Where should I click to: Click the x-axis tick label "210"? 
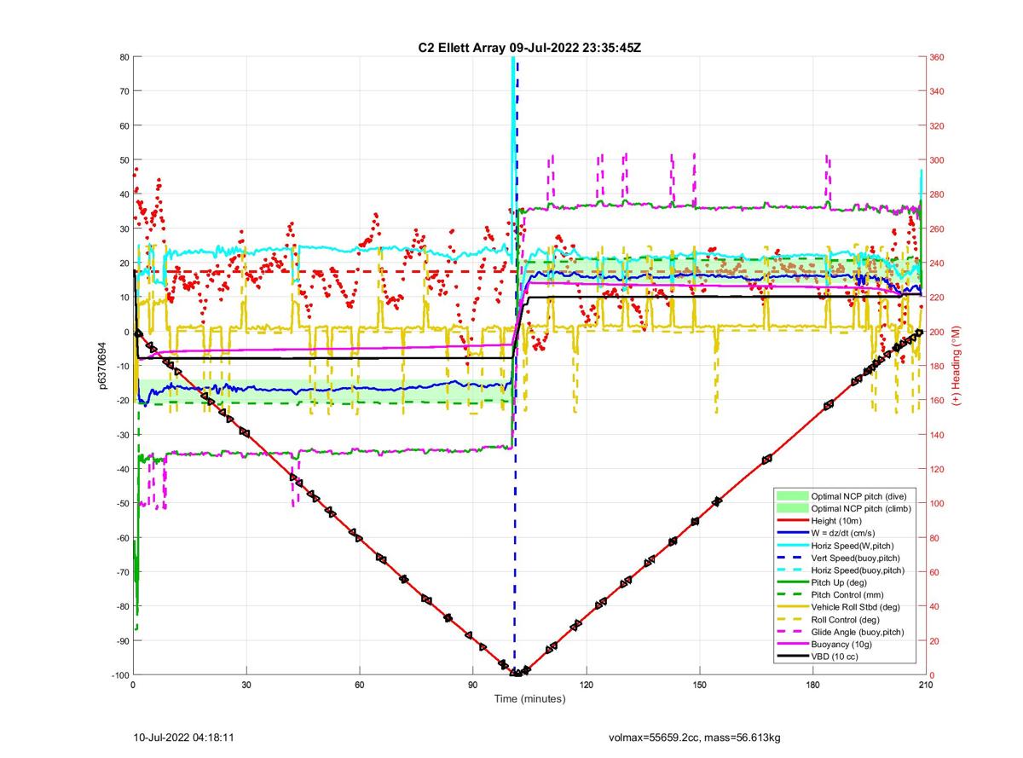(925, 685)
